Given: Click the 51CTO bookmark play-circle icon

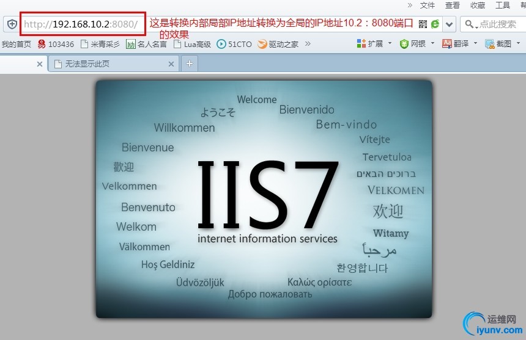Looking at the screenshot, I should coord(221,44).
